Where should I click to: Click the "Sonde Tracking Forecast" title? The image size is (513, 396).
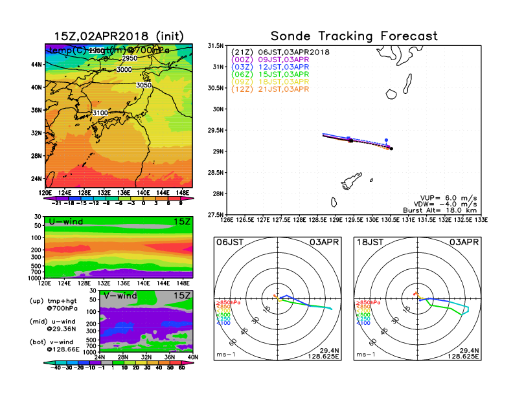point(354,36)
